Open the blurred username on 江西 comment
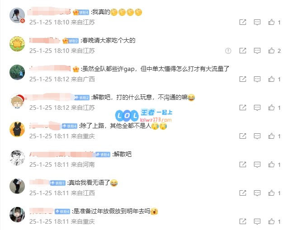The image size is (288, 230). [39, 183]
